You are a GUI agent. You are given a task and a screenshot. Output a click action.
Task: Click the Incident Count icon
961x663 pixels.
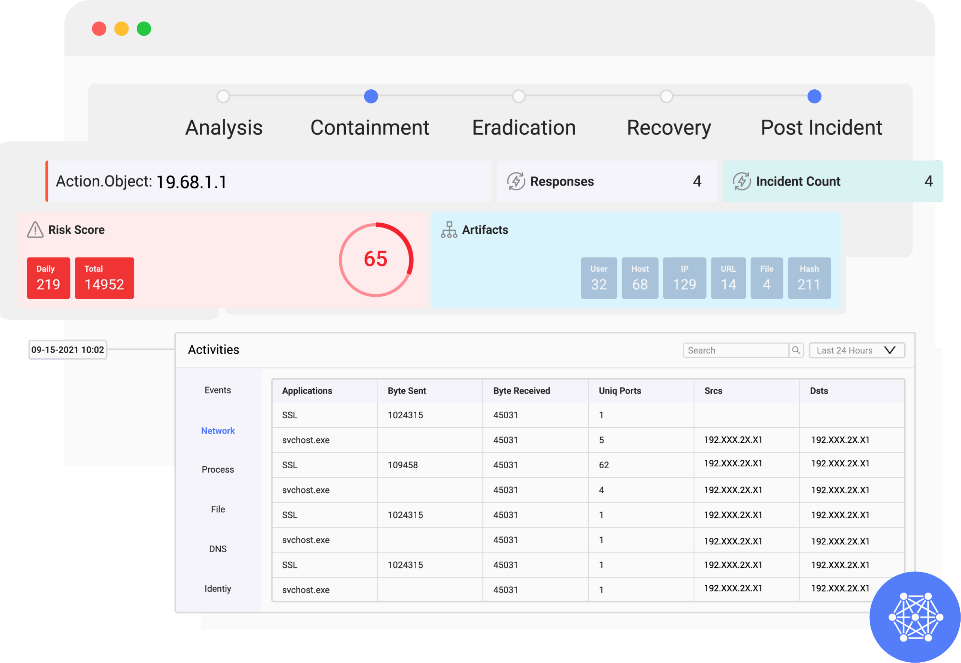tap(743, 181)
